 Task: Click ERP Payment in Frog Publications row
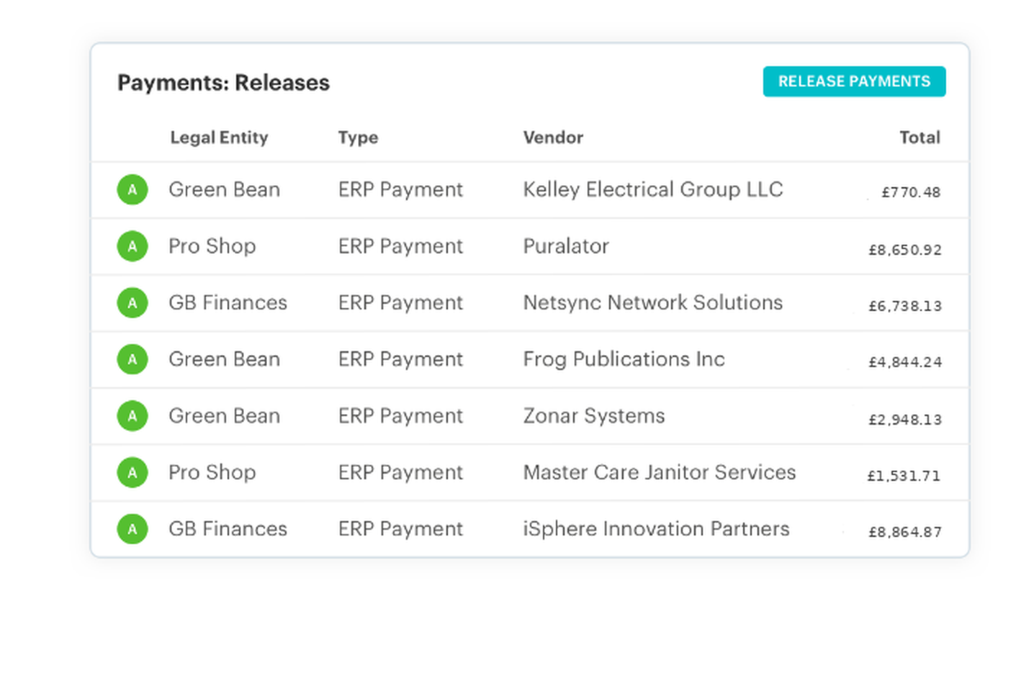[400, 359]
